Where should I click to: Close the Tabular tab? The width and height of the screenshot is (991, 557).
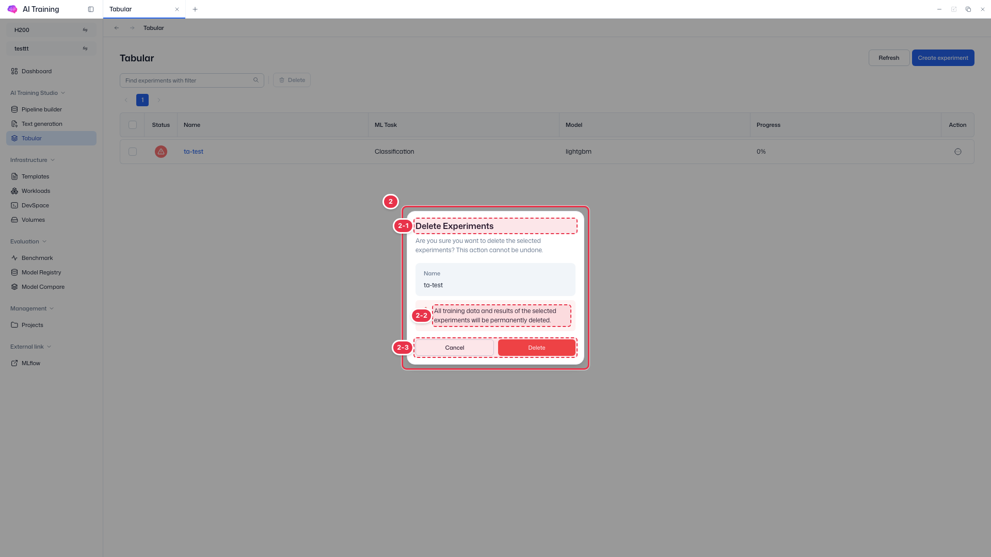(x=177, y=9)
